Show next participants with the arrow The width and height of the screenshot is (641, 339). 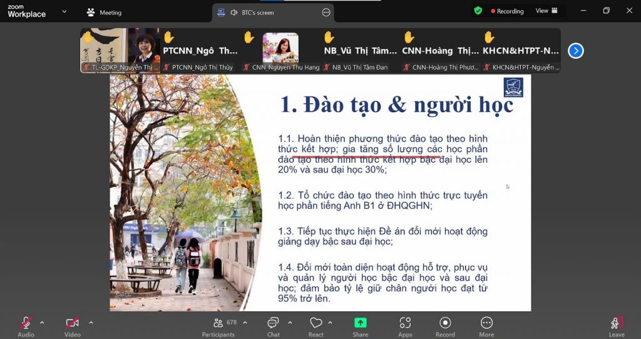tap(575, 51)
